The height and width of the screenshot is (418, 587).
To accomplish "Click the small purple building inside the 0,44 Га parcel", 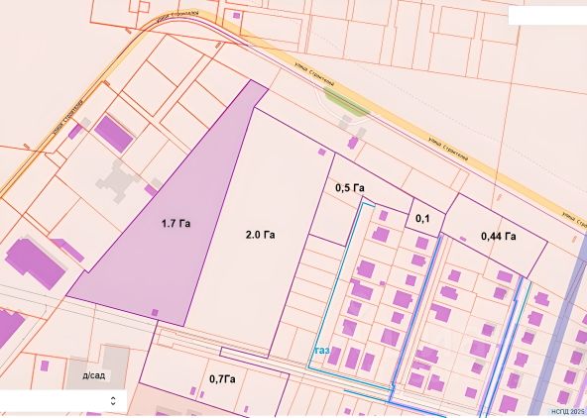I will [463, 239].
